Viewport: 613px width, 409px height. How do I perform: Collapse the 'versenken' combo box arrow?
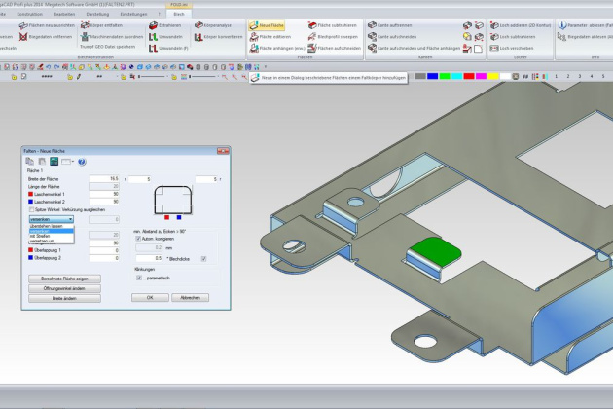[x=70, y=219]
